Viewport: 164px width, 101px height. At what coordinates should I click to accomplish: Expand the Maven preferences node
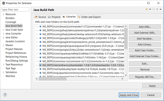(x=3, y=45)
